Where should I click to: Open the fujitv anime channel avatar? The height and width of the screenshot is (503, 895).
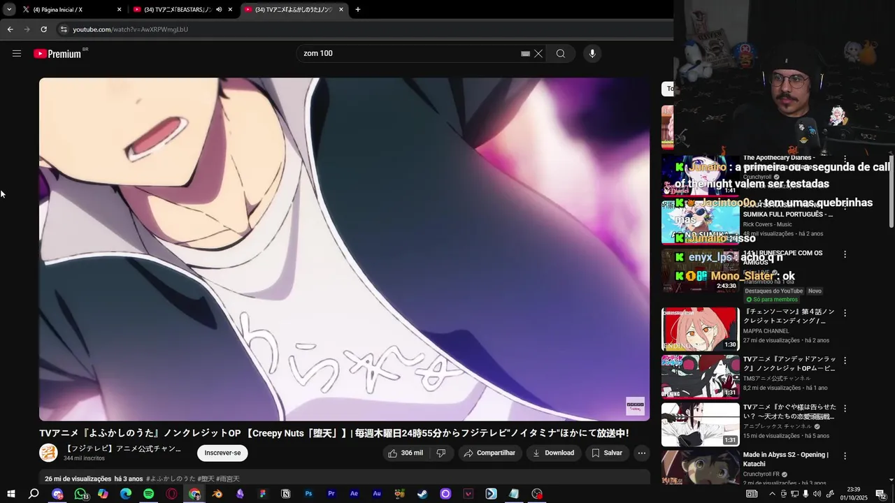pos(48,453)
